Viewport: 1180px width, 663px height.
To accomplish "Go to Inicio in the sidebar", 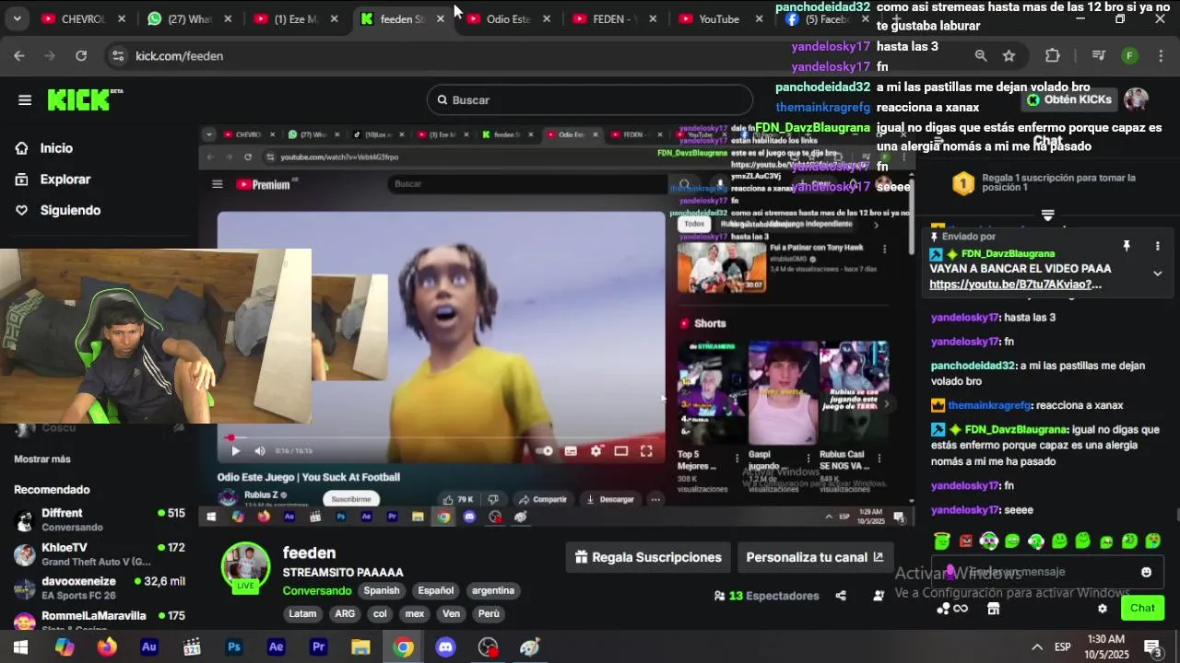I will pos(56,148).
